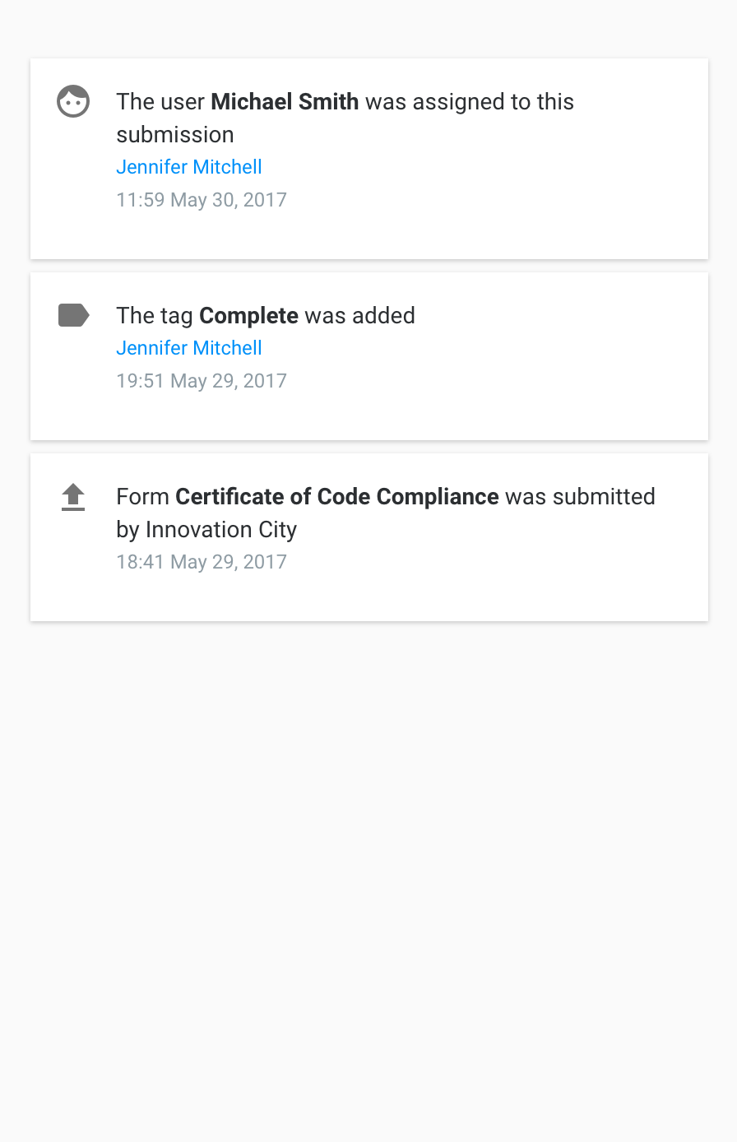Image resolution: width=737 pixels, height=1142 pixels.
Task: Click the Certificate of Code Compliance form name
Action: pyautogui.click(x=337, y=497)
